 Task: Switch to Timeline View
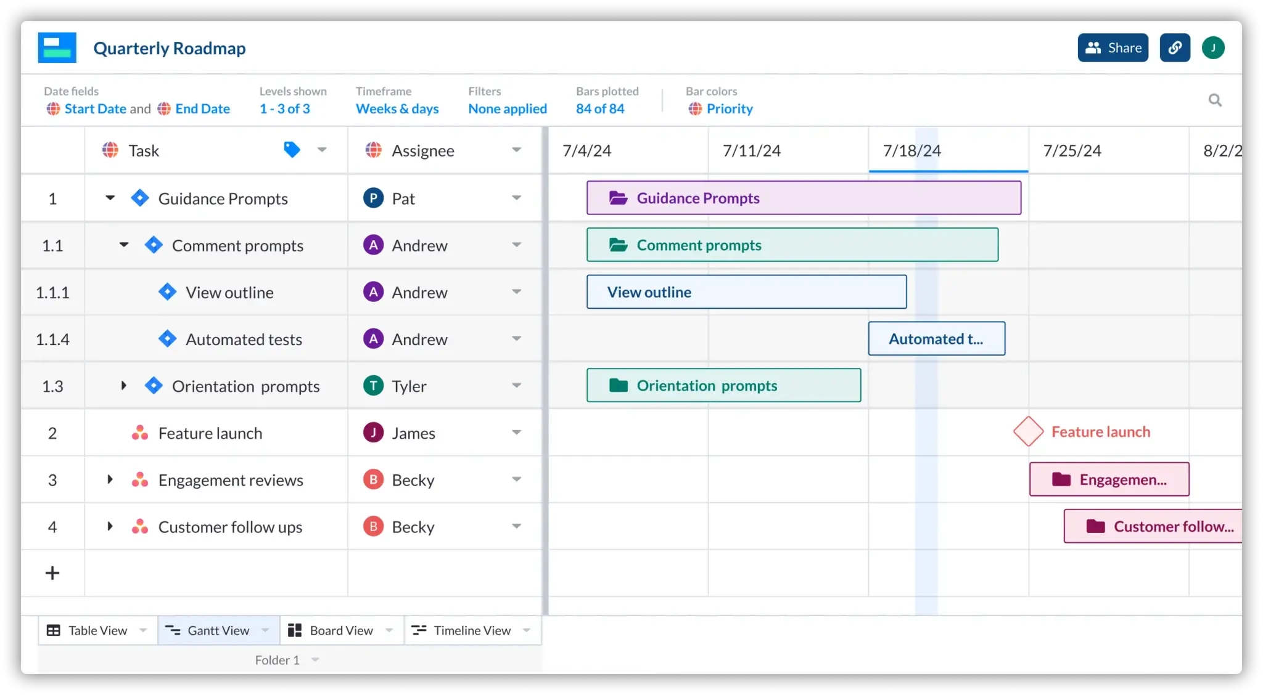click(472, 630)
